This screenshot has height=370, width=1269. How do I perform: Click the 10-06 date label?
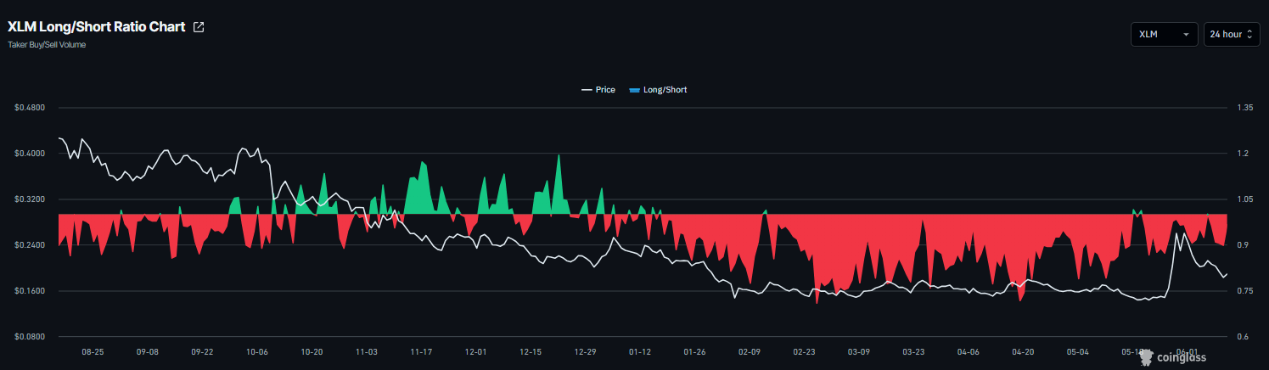click(257, 351)
